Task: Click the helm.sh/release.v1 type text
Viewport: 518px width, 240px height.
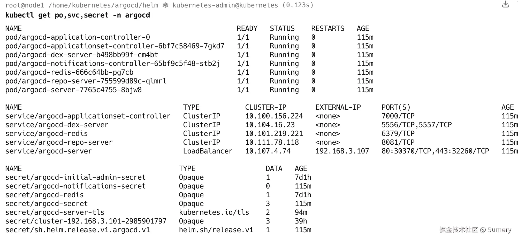Action: pyautogui.click(x=216, y=230)
